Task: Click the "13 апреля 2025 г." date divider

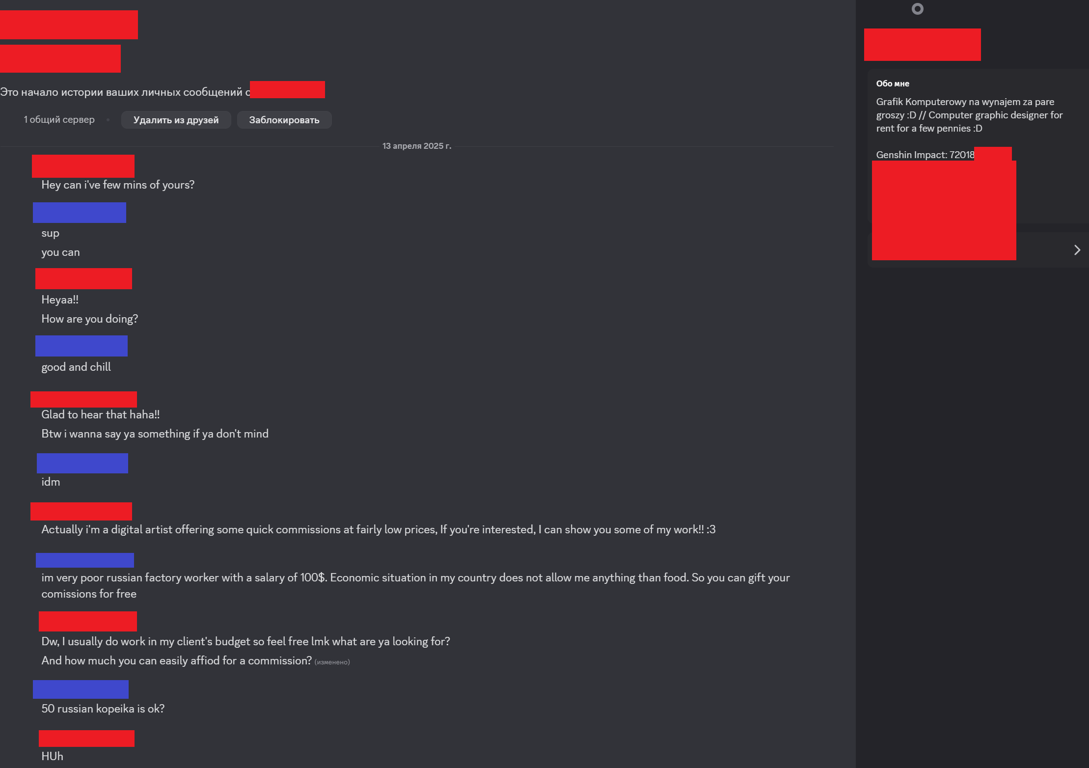Action: tap(416, 146)
